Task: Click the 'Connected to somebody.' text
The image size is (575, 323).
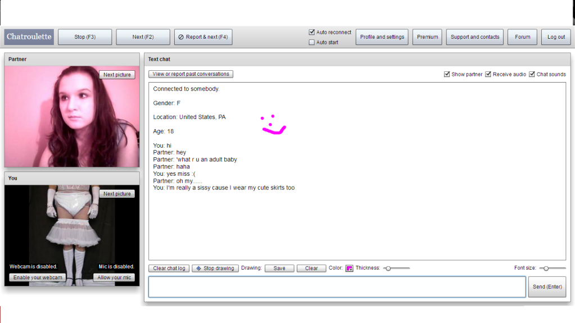Action: [x=186, y=89]
